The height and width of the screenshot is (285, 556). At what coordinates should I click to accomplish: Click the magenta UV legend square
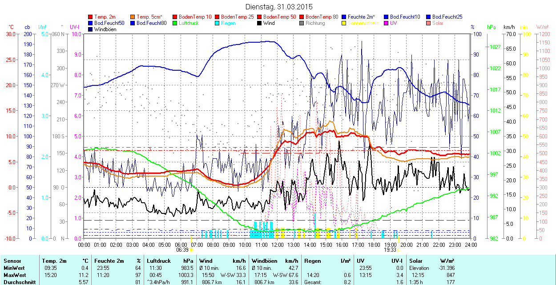[386, 23]
